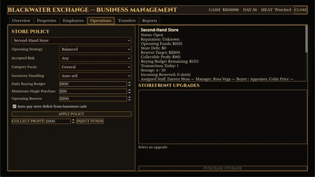The height and width of the screenshot is (177, 315).
Task: Click the Collect Profit button
Action: tap(28, 121)
